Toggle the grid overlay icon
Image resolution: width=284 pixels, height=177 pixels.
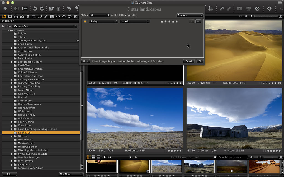(x=211, y=9)
